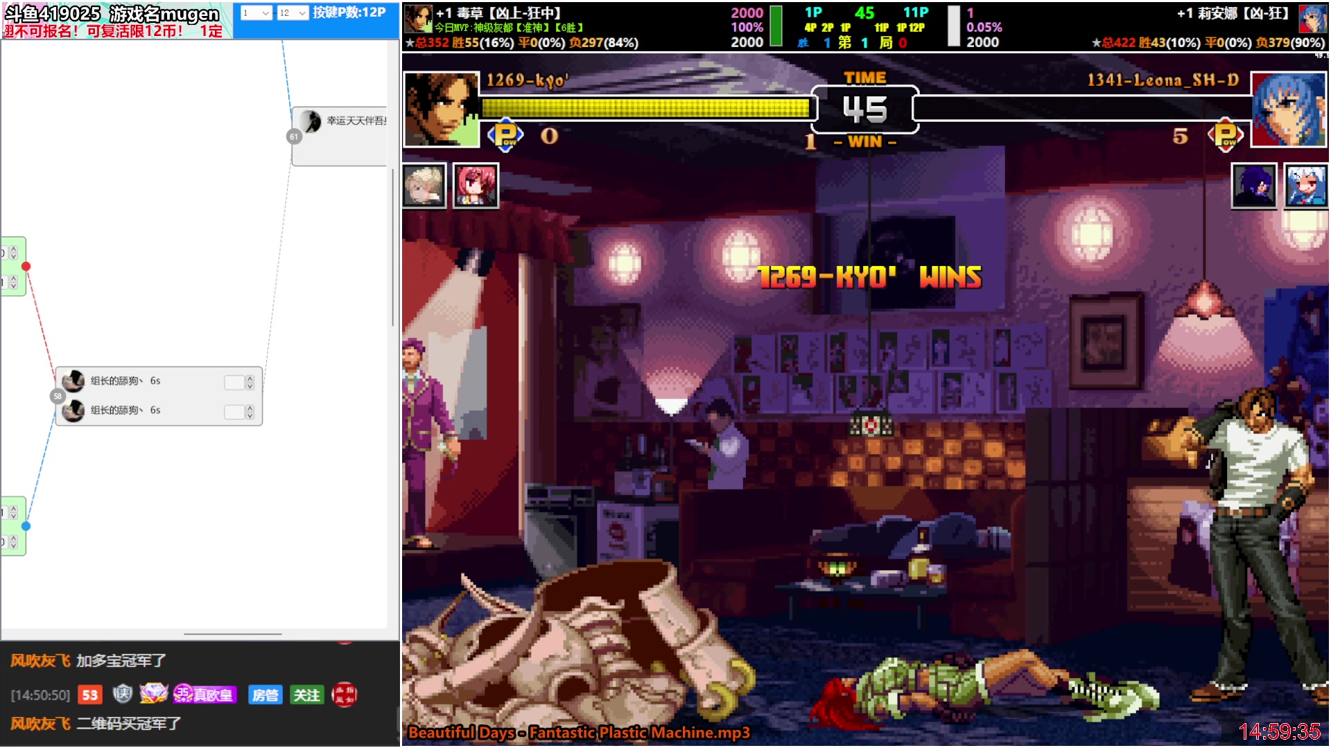Screen dimensions: 1331x748
Task: Click the red connector dot on bracket
Action: tap(26, 267)
